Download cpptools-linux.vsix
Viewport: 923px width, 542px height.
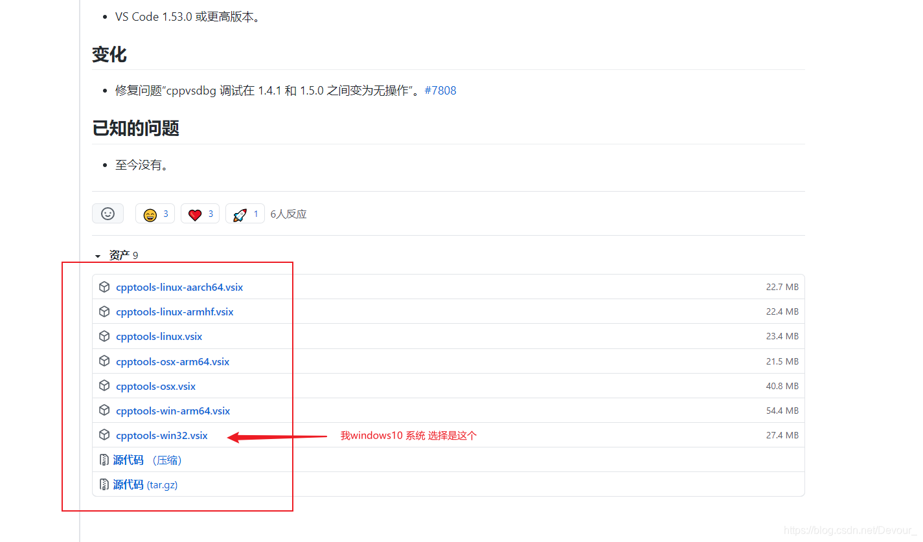pos(159,336)
